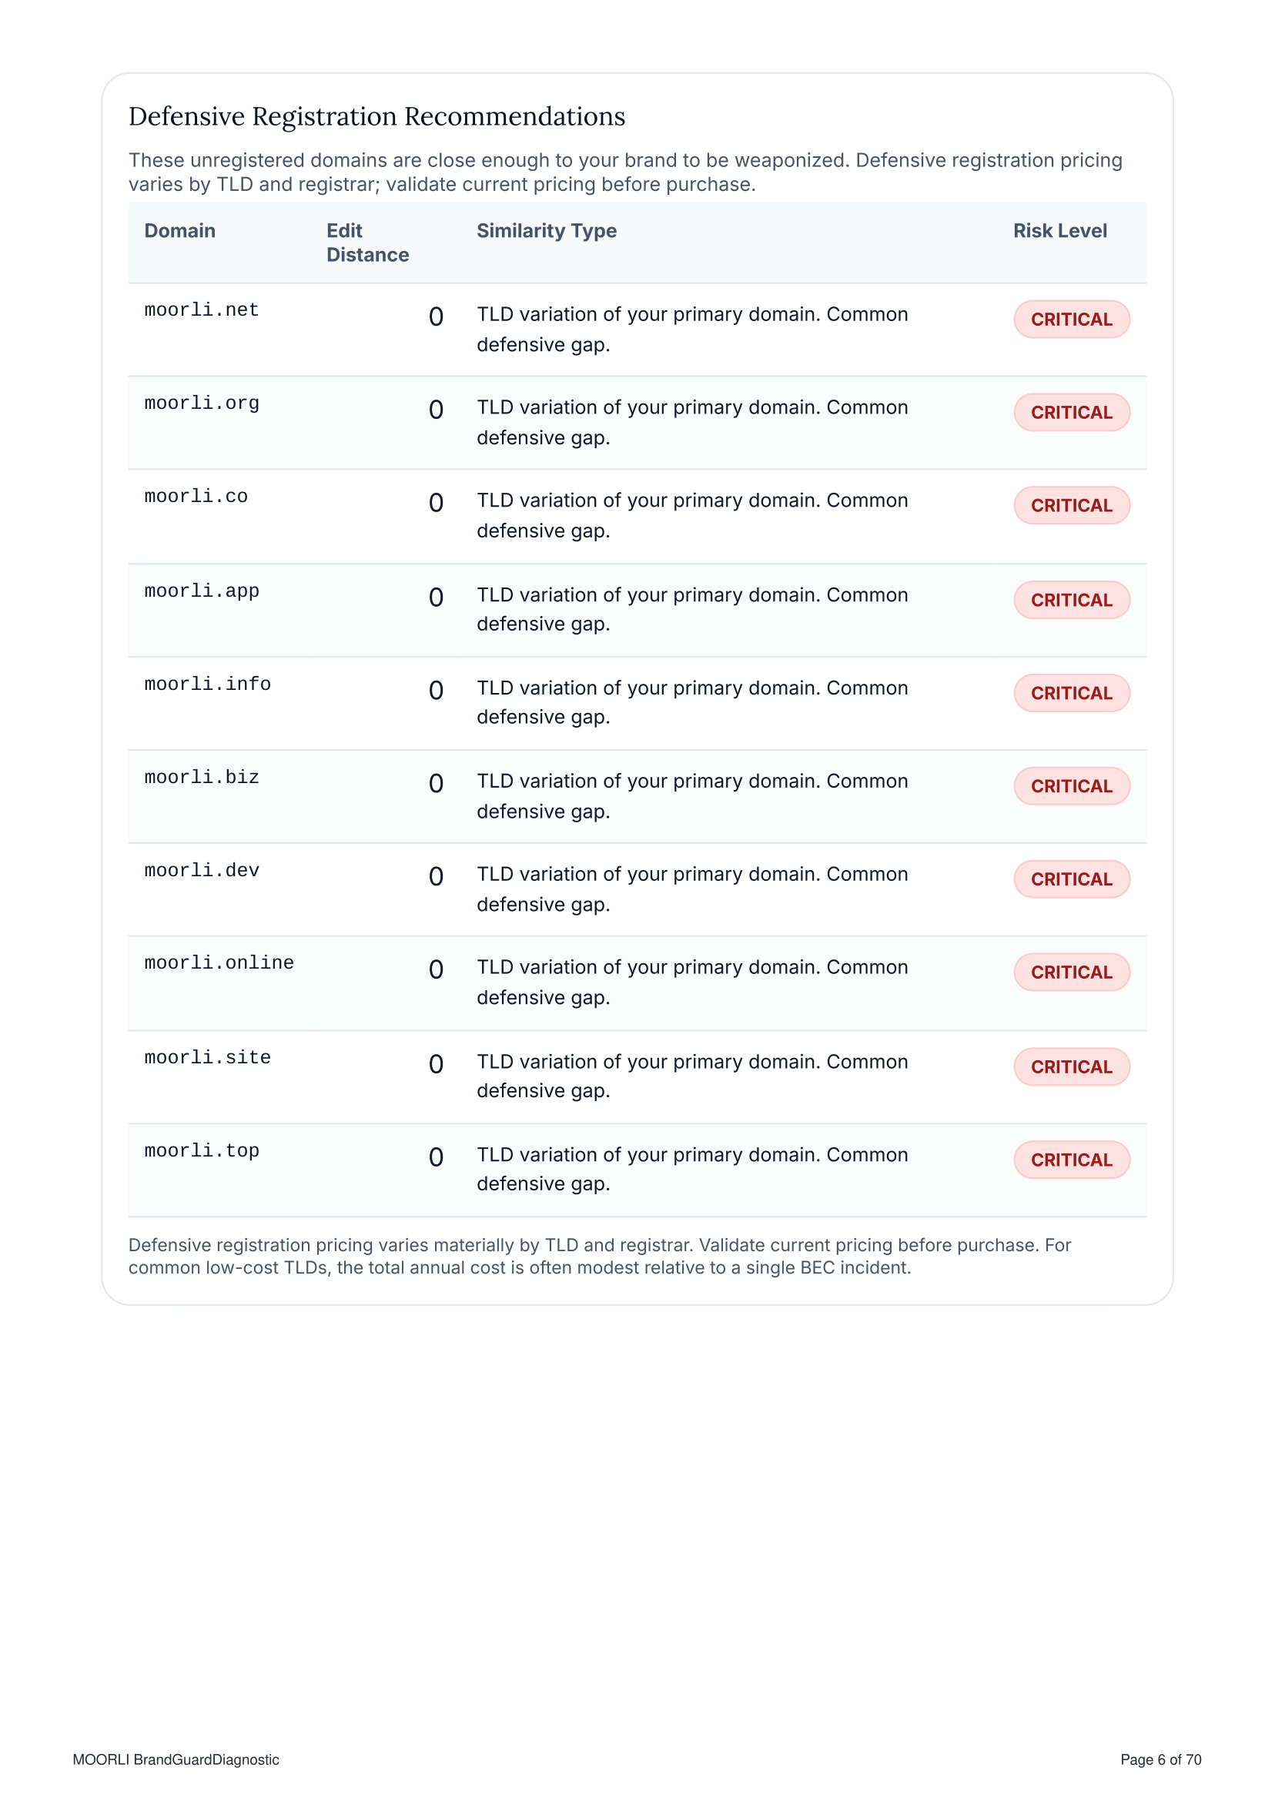Select the moorli.app domain row
The image size is (1275, 1801).
[x=637, y=610]
